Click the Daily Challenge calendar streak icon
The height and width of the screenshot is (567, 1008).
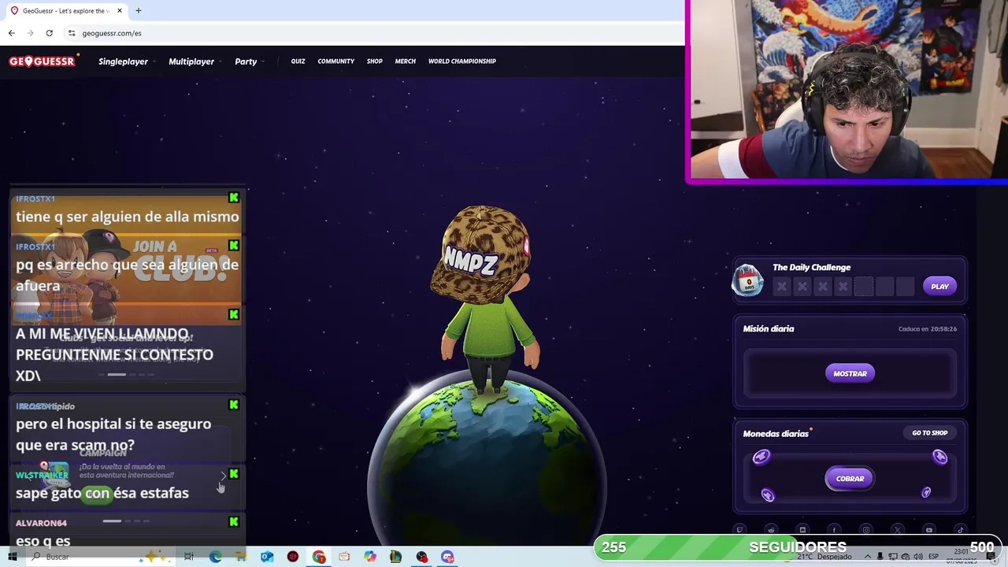[747, 280]
